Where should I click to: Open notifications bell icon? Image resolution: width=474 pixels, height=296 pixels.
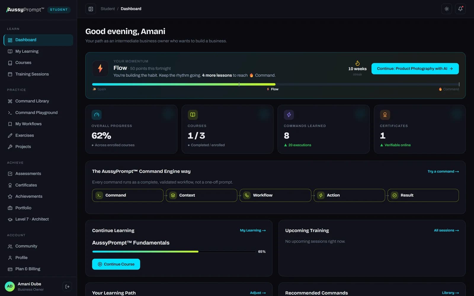tap(460, 9)
